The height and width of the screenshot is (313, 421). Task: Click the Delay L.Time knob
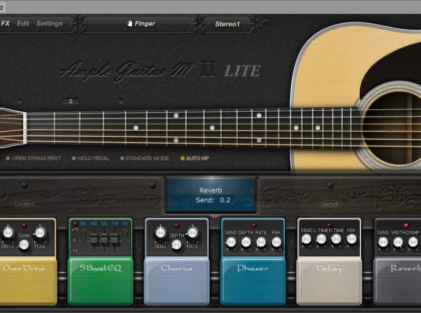[322, 239]
